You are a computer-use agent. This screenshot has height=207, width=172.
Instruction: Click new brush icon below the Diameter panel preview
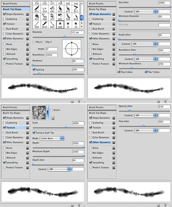coord(72,102)
